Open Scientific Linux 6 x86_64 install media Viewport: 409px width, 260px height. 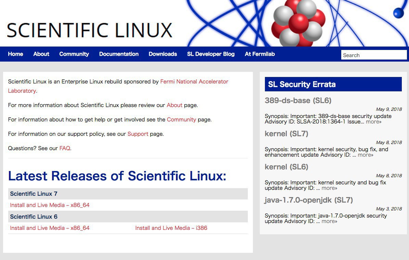(50, 228)
